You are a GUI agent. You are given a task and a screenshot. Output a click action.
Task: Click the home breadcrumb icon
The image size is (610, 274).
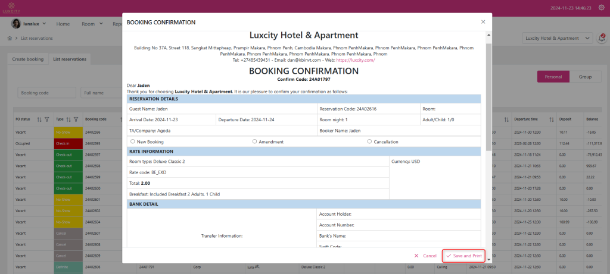(10, 38)
